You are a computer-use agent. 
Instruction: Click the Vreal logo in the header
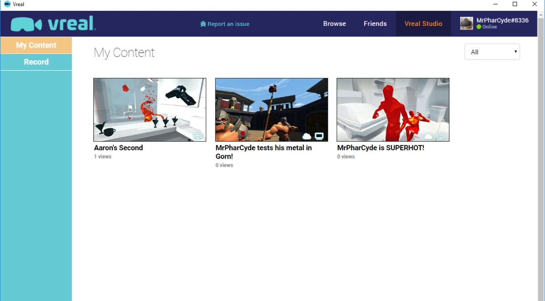coord(53,24)
